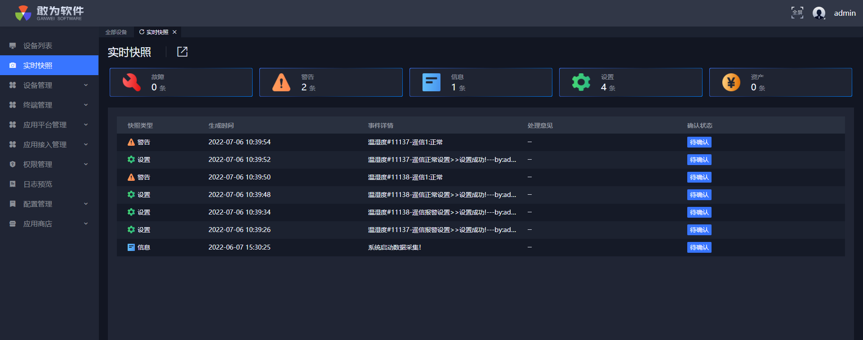Click 待确认 for the 系统启动数据采集 row

pos(699,247)
